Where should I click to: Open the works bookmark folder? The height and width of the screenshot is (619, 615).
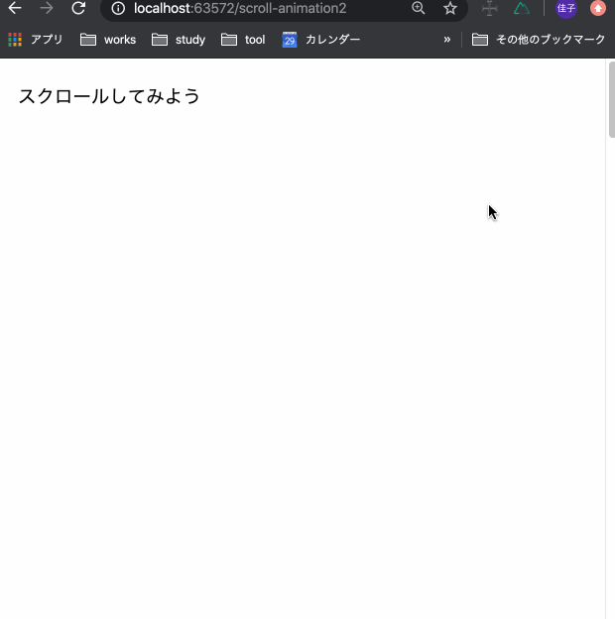pos(108,40)
